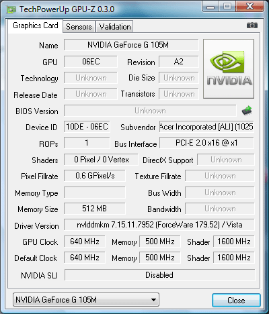The image size is (269, 314).
Task: Click the empty Memory Type field
Action: [95, 193]
